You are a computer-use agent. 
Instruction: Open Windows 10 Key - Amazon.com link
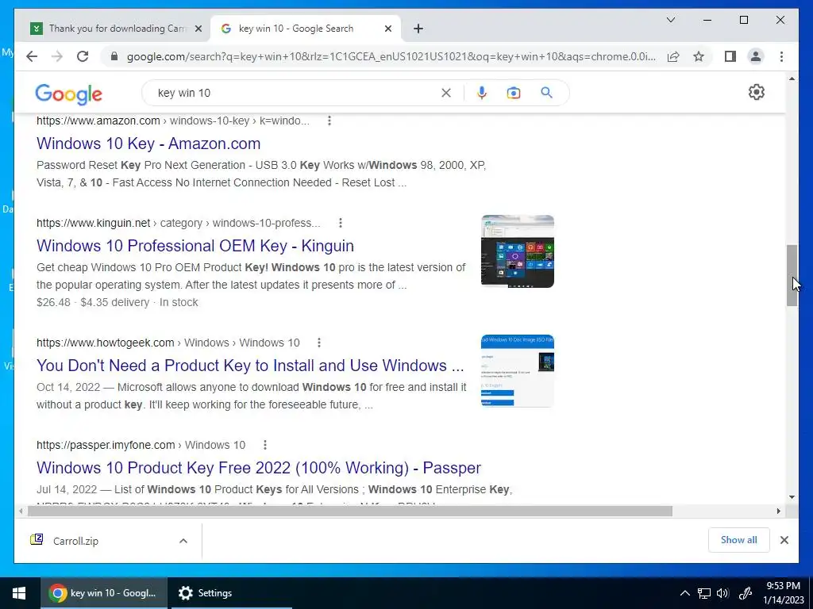click(x=148, y=144)
